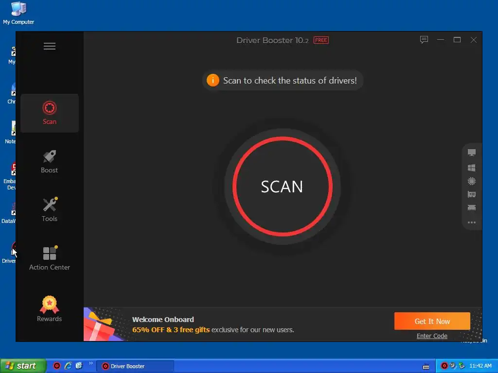The height and width of the screenshot is (373, 498).
Task: Click the orange info icon beside scan message
Action: 213,80
